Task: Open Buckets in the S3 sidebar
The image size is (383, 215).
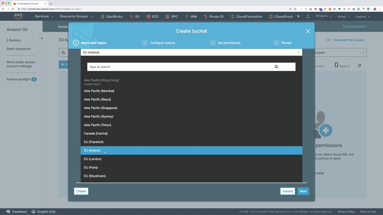Action: [15, 40]
